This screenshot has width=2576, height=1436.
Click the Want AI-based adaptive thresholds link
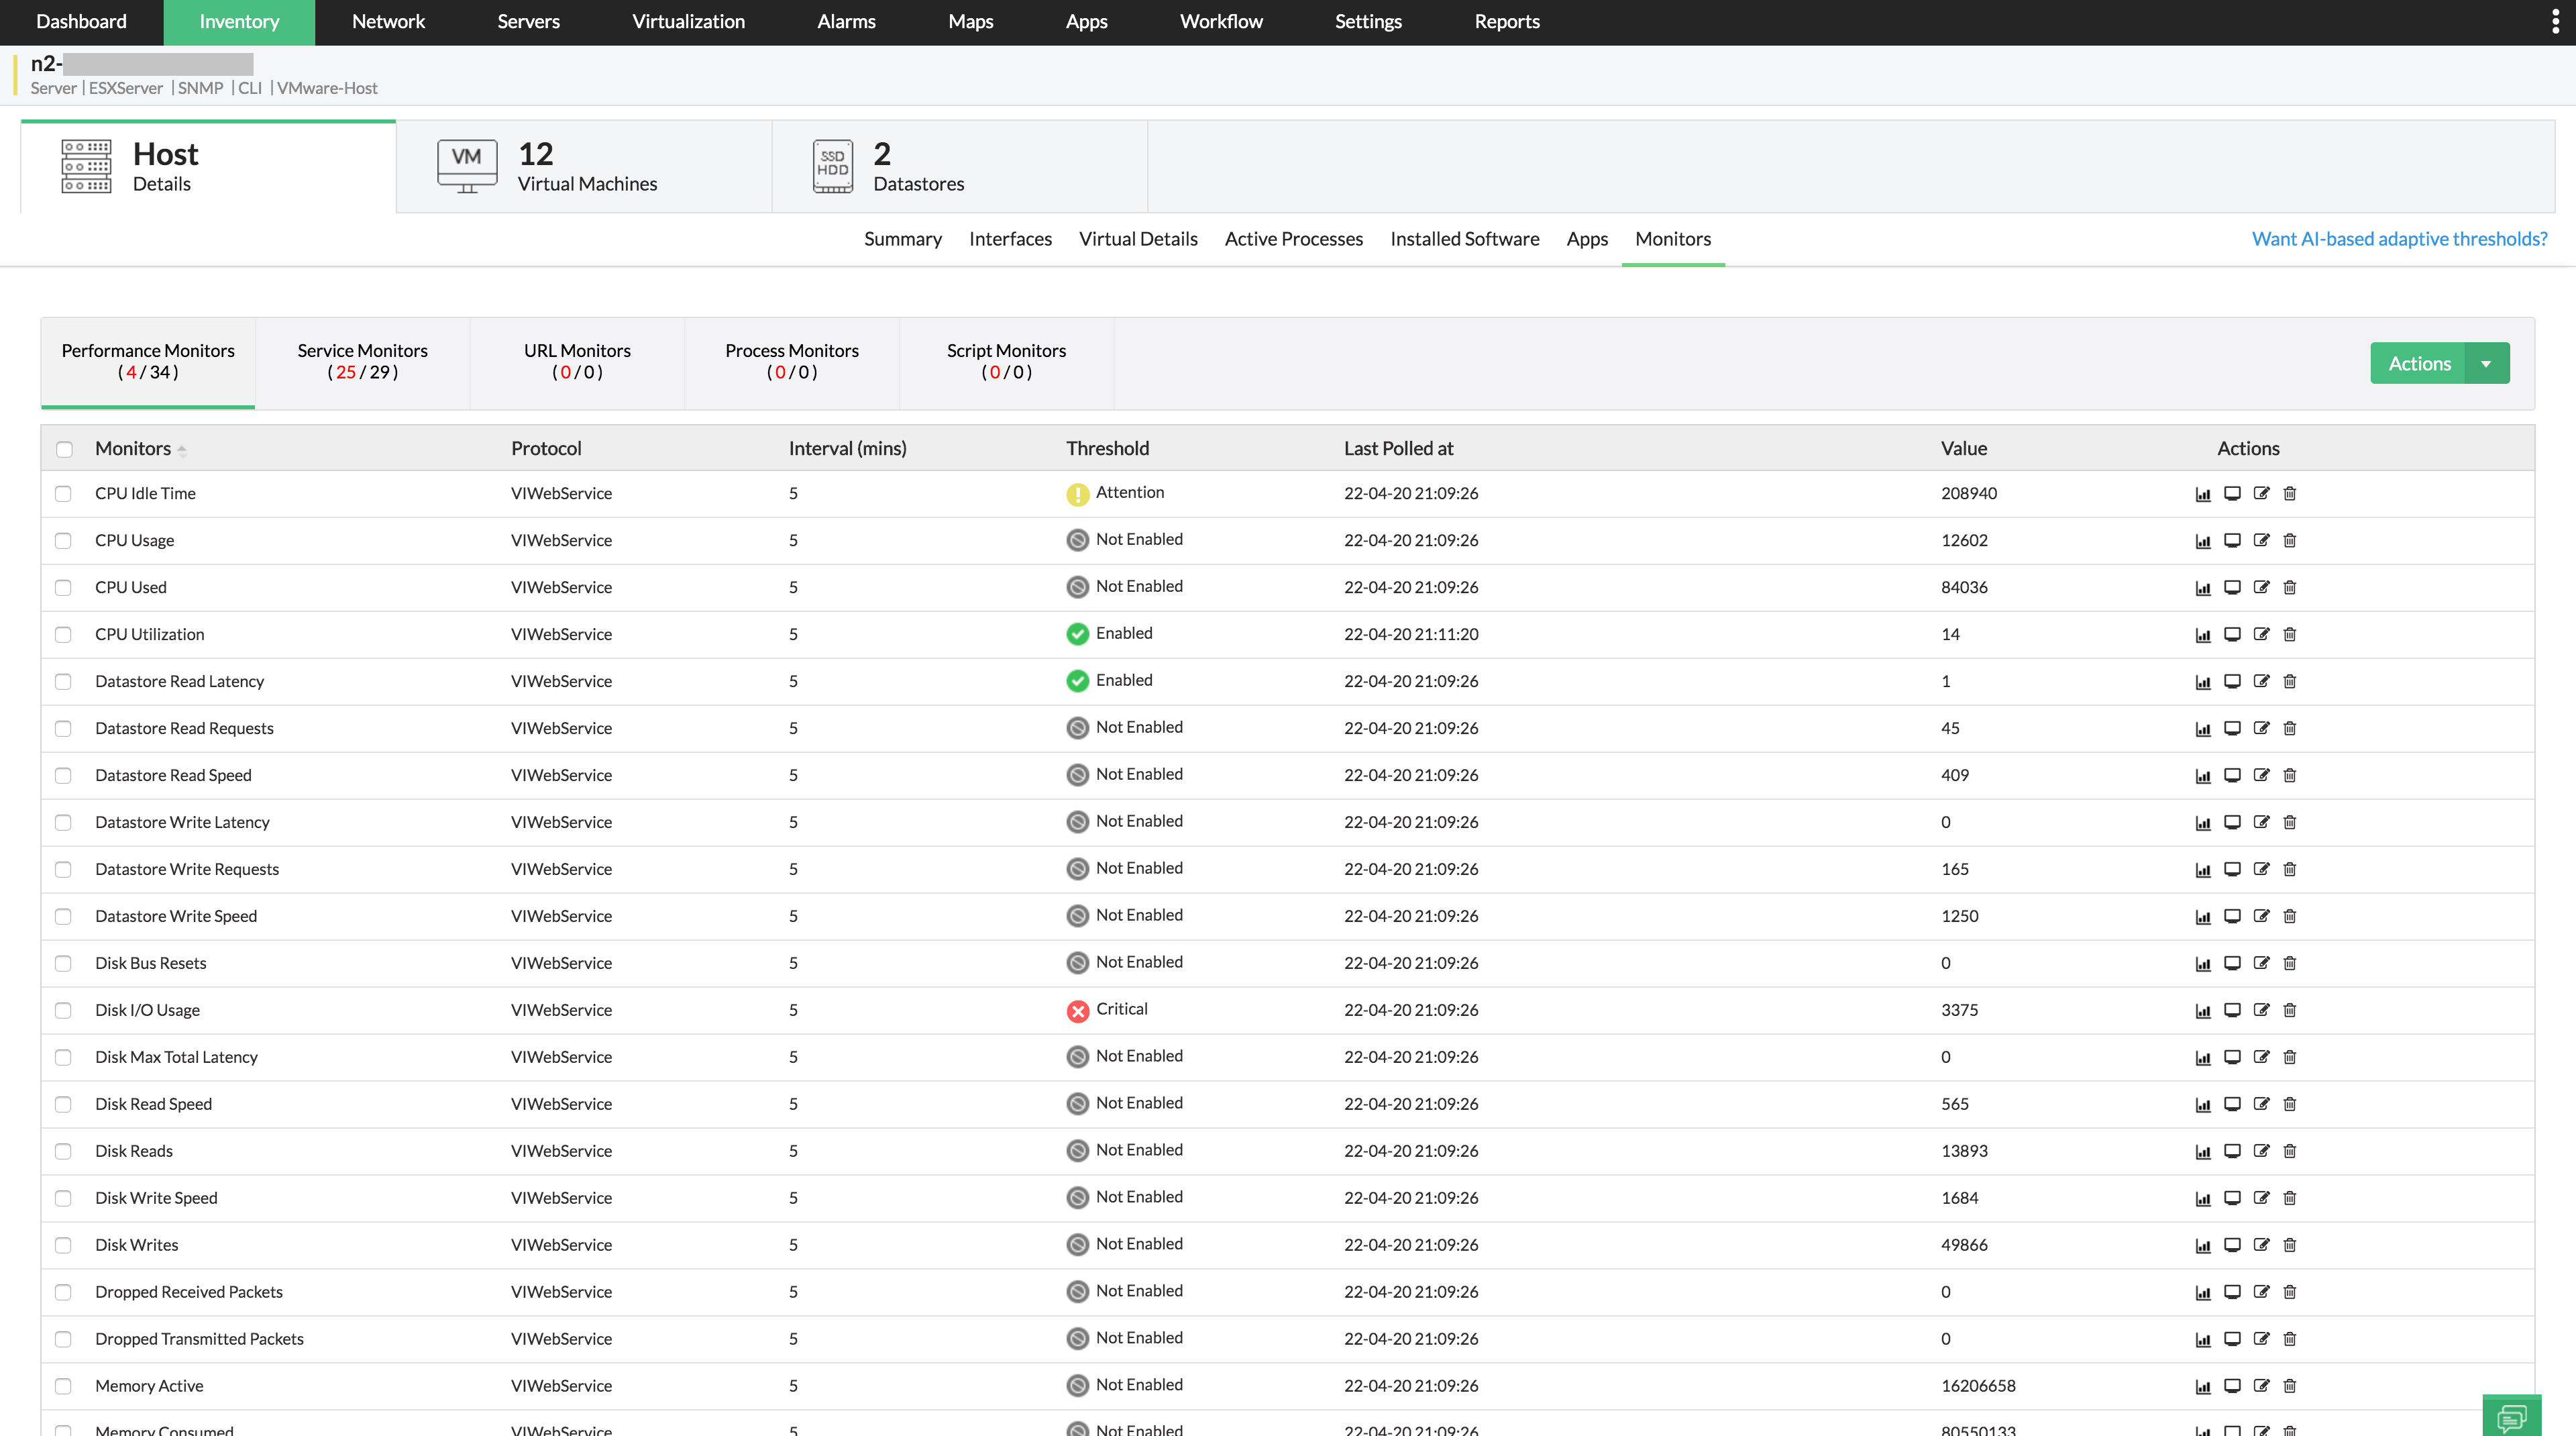pyautogui.click(x=2399, y=238)
